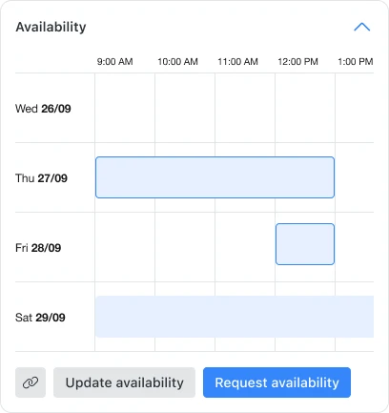The width and height of the screenshot is (389, 413).
Task: Click the 11:00 AM column header
Action: click(x=237, y=61)
